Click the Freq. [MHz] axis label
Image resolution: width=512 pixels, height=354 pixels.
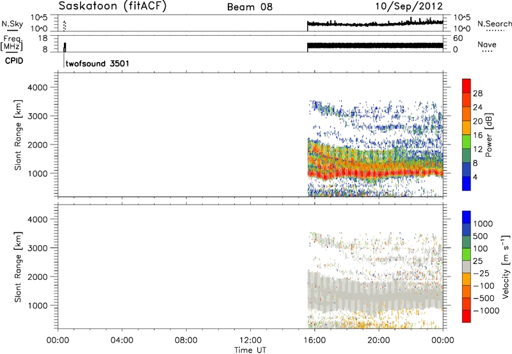click(x=12, y=43)
